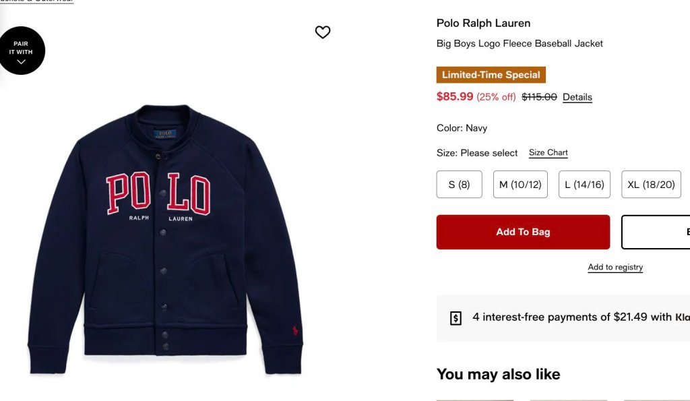
Task: Expand the Pair It With chevron
Action: point(21,62)
